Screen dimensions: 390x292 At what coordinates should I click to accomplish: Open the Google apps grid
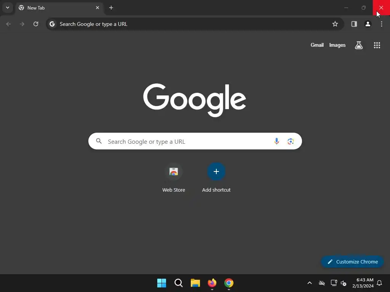tap(377, 45)
